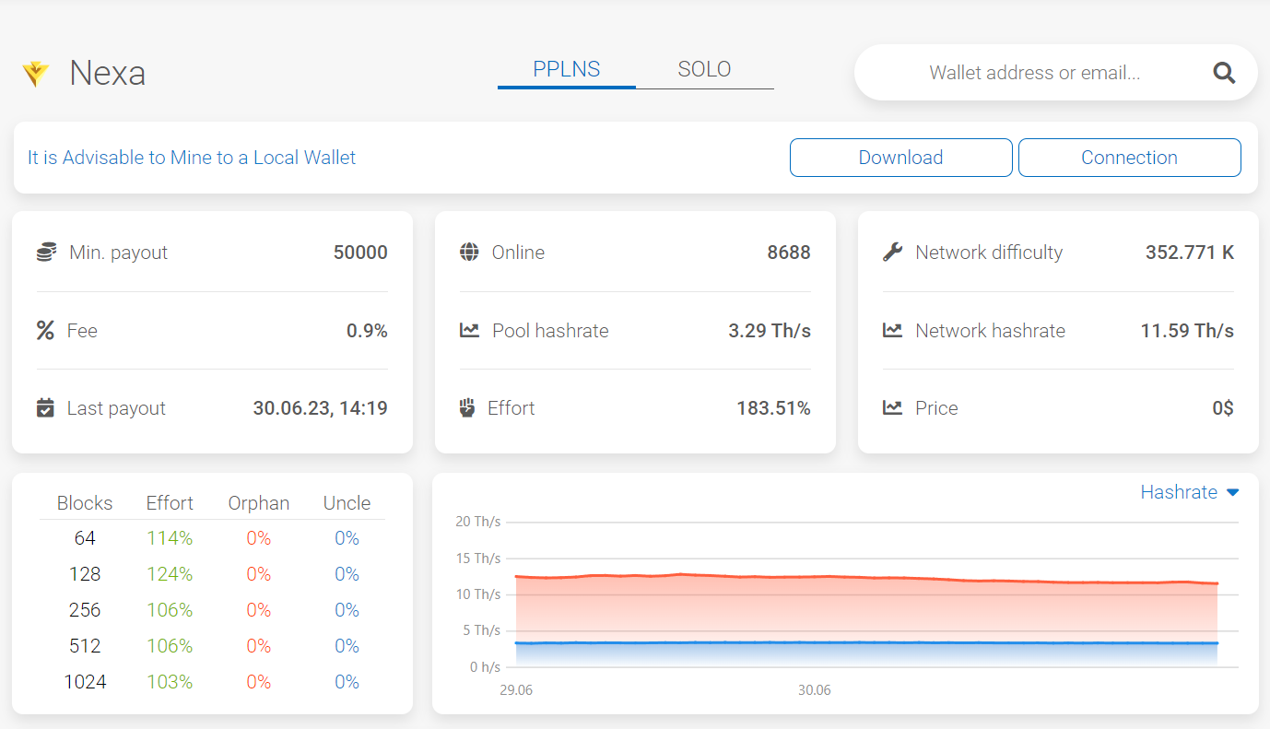Click the chart icon next to Pool hashrate
This screenshot has height=729, width=1270.
469,330
